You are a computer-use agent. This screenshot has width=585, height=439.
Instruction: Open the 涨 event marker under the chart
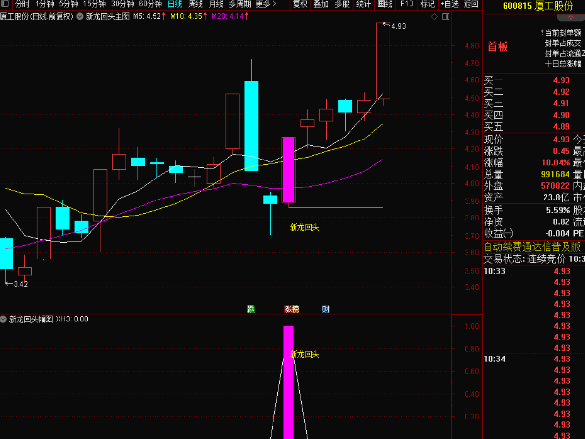pos(292,309)
